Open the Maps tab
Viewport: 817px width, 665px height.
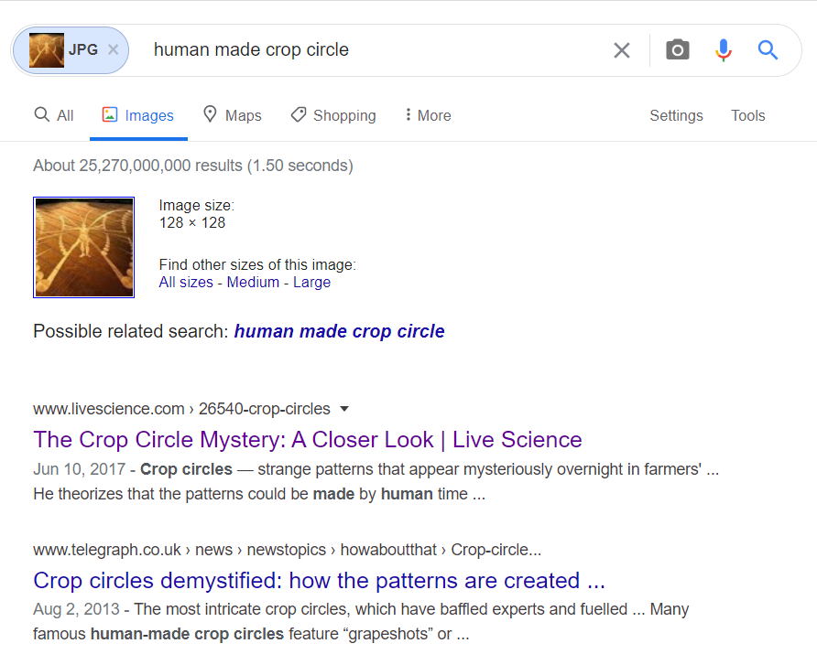coord(233,115)
